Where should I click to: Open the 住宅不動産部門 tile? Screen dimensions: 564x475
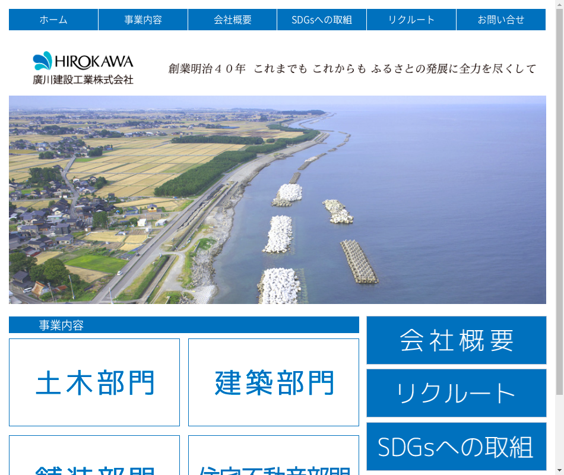point(274,458)
